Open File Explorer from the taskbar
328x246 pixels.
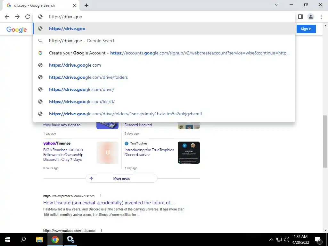tap(39, 240)
